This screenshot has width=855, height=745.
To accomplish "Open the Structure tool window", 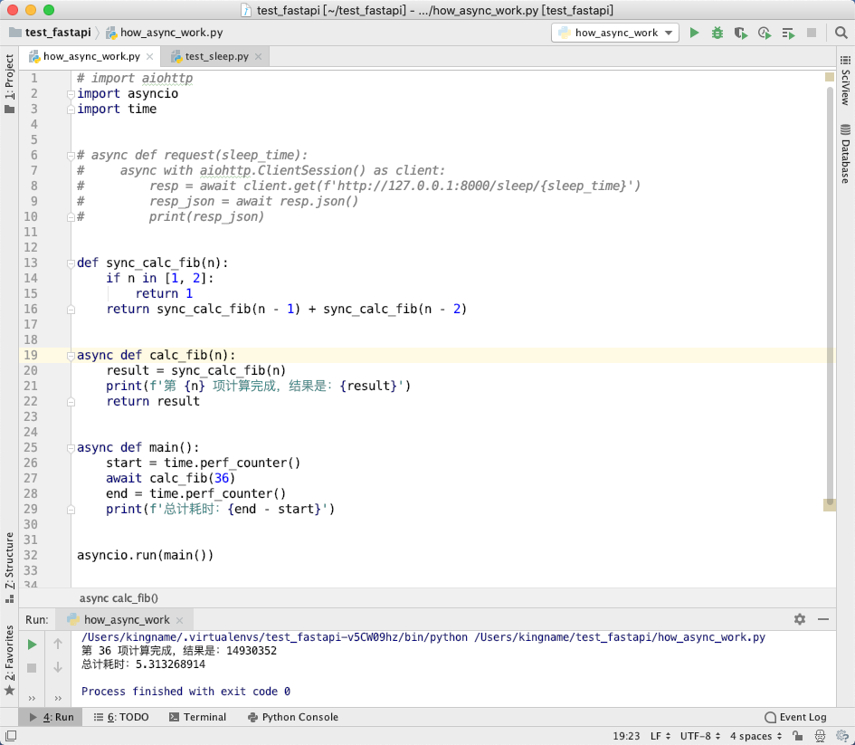I will (x=9, y=566).
